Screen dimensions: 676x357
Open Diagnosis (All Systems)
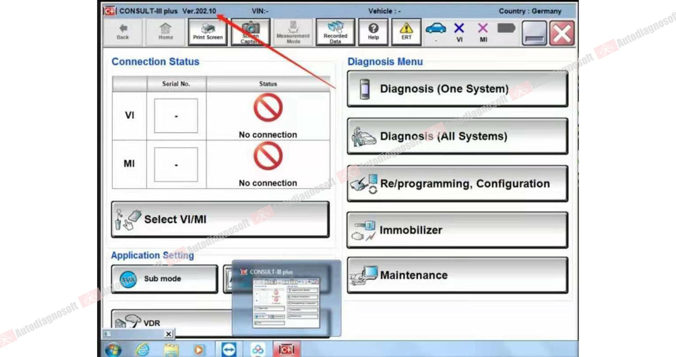click(458, 136)
